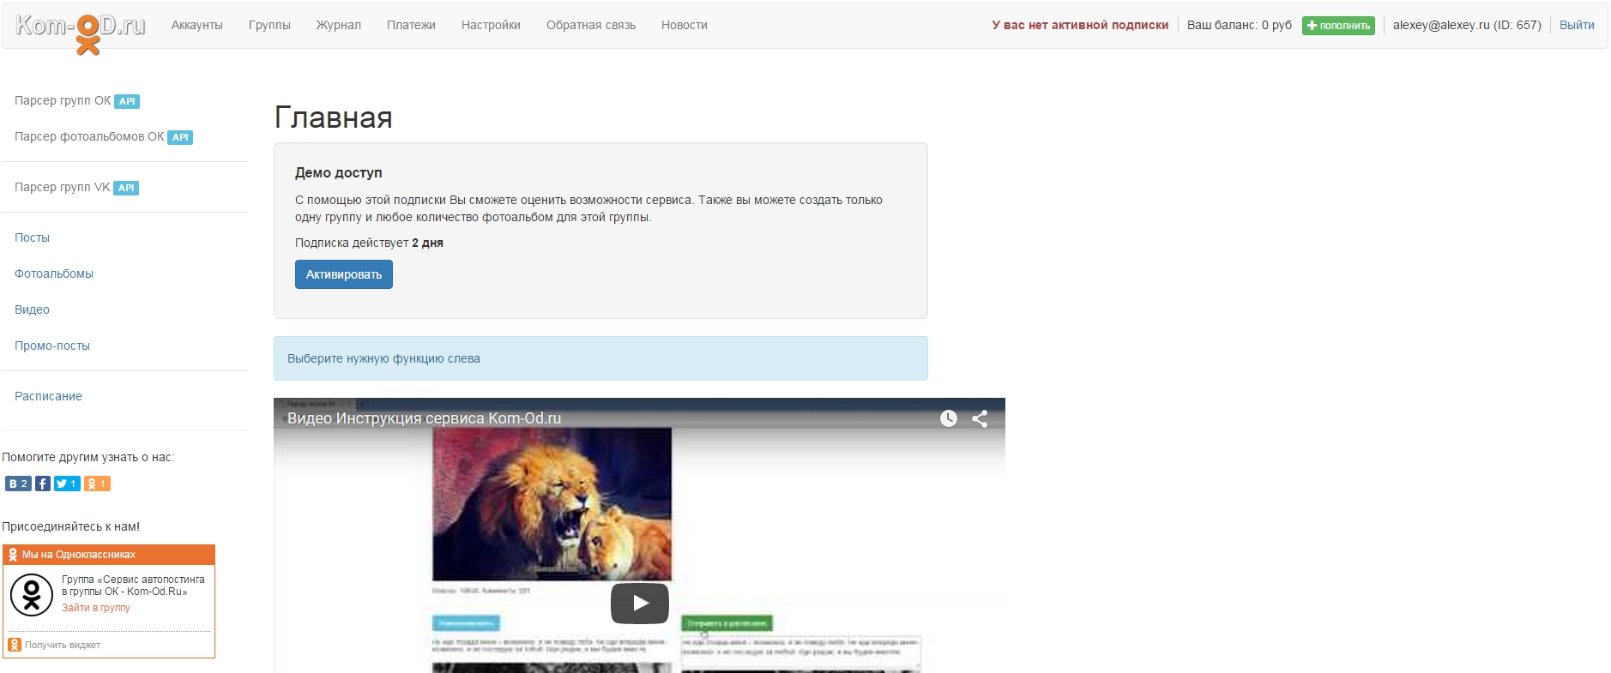Share via the Facebook icon
Image resolution: width=1611 pixels, height=673 pixels.
43,484
